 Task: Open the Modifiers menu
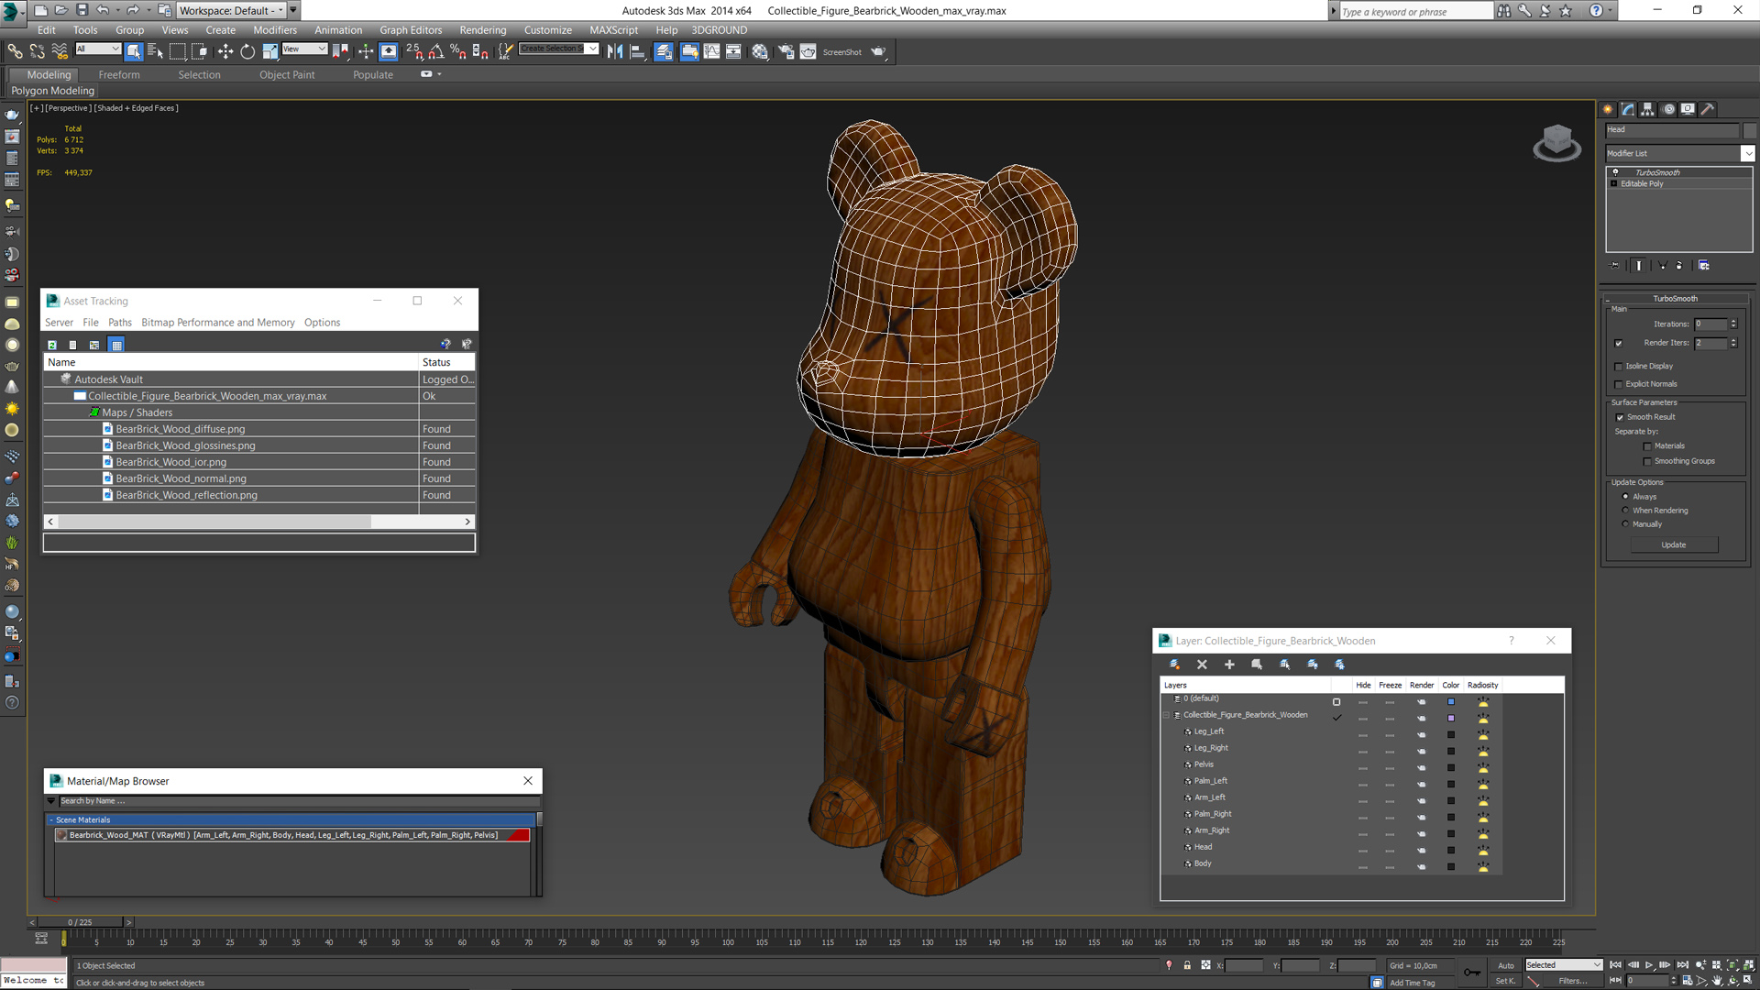pyautogui.click(x=275, y=29)
